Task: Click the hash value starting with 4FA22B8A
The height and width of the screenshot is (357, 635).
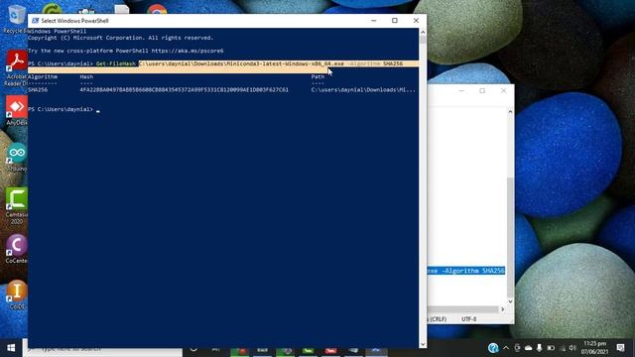Action: point(185,89)
